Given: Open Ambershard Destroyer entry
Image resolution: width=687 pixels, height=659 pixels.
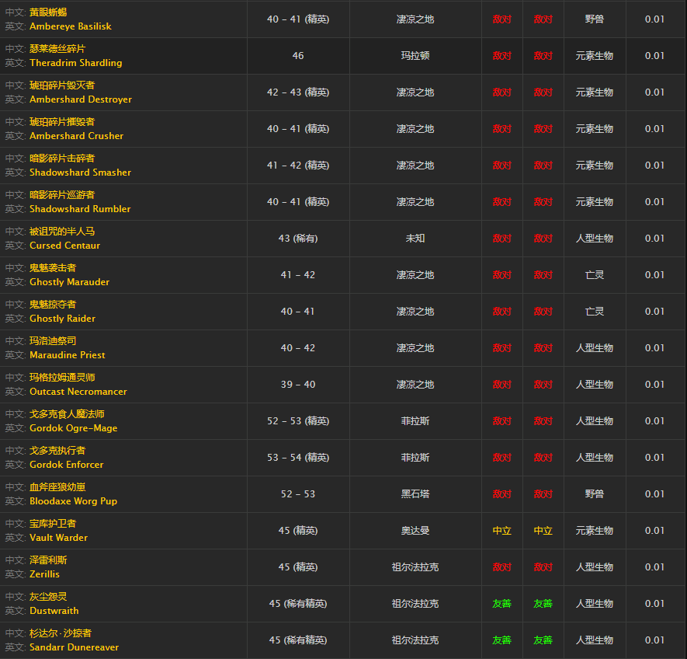Looking at the screenshot, I should (80, 99).
